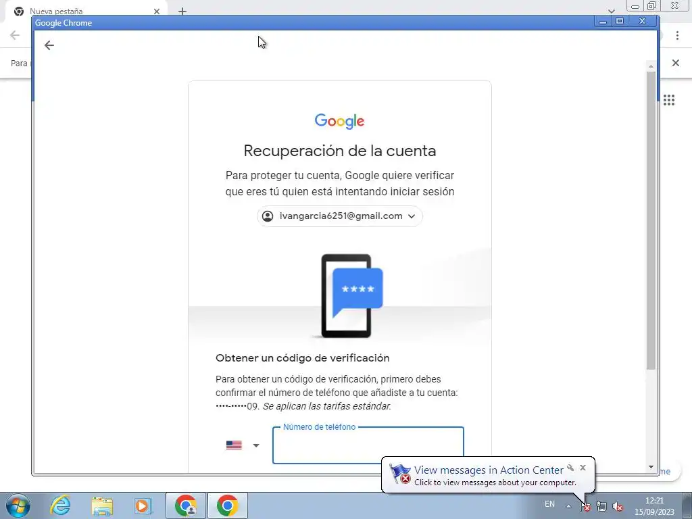This screenshot has width=692, height=519.
Task: Click the popup window vertical scrollbar thumb
Action: coord(651,220)
